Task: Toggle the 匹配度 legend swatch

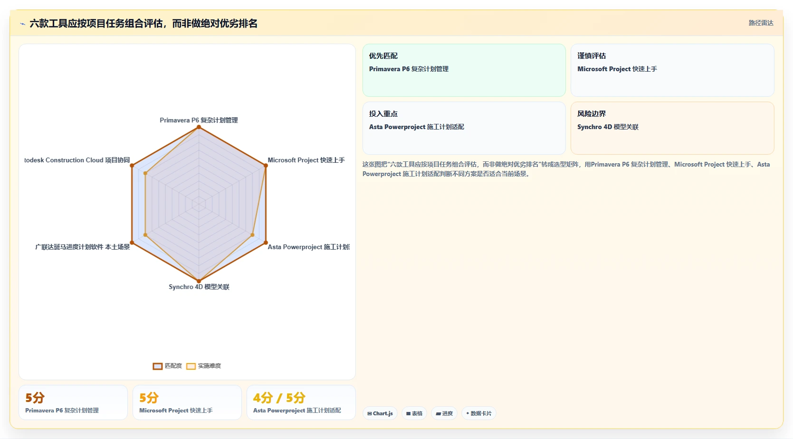Action: (158, 366)
